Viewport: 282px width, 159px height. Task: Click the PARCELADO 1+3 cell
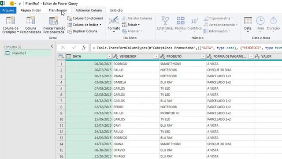point(230,76)
